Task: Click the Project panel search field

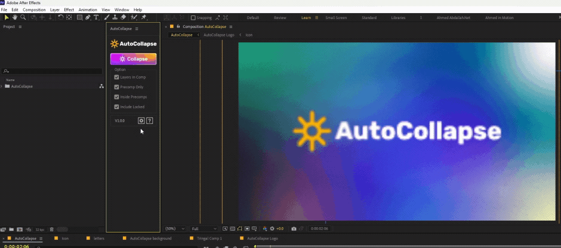Action: pos(53,71)
